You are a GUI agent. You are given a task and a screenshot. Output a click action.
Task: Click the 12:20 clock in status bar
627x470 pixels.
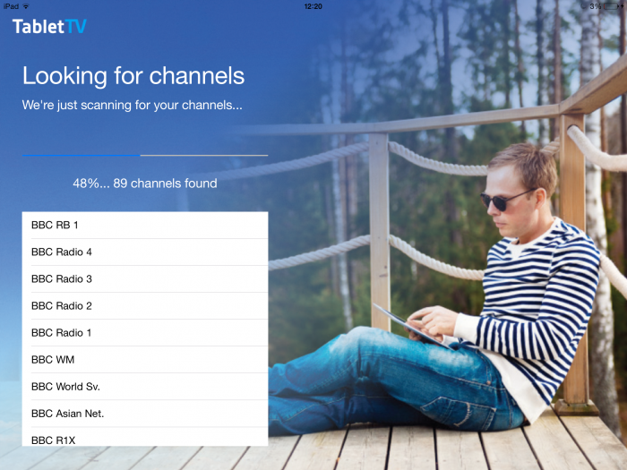pyautogui.click(x=313, y=6)
